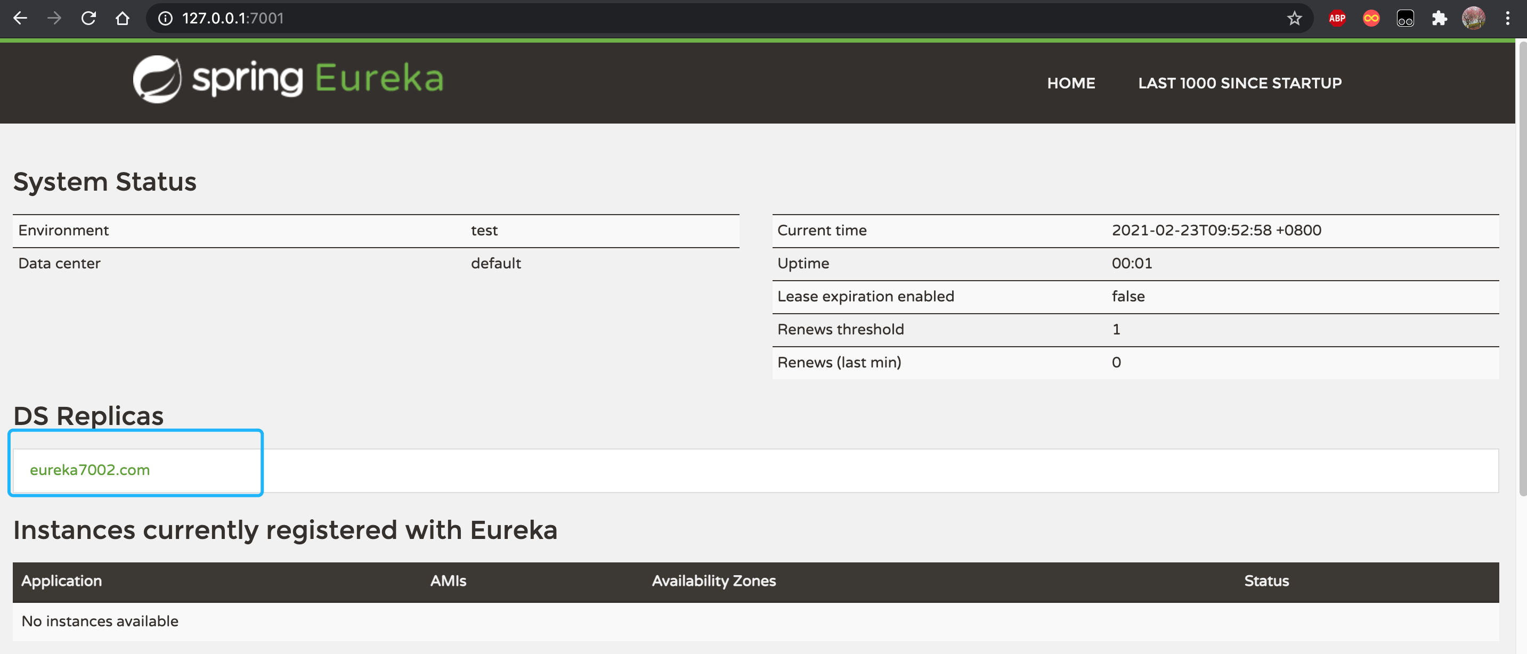The height and width of the screenshot is (654, 1527).
Task: Reload the page with the refresh icon
Action: [x=88, y=18]
